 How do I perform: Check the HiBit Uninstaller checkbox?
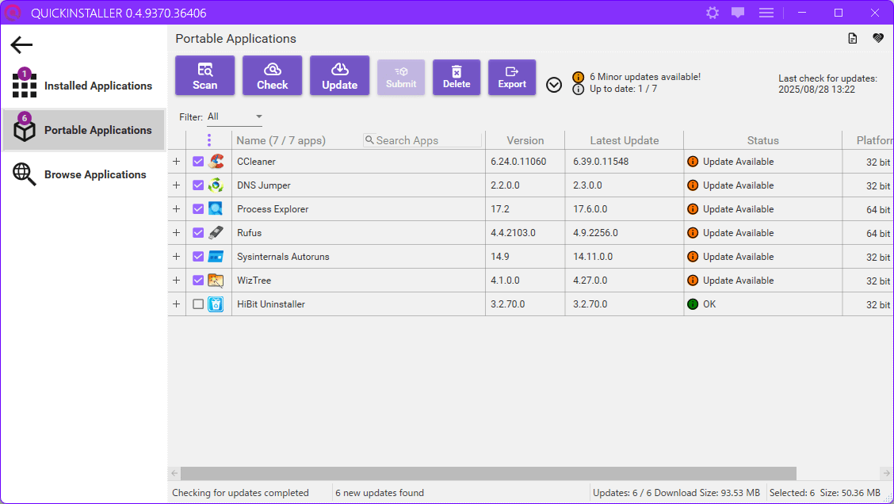pos(198,304)
